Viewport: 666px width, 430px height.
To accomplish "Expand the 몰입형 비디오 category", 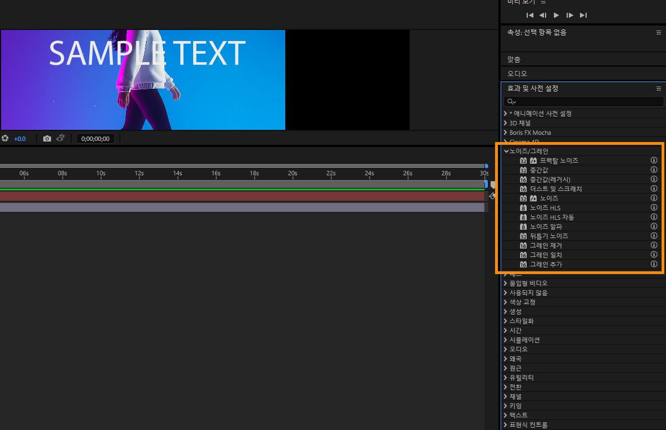I will pyautogui.click(x=506, y=283).
